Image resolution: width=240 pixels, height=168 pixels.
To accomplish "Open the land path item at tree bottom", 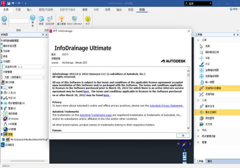I will [10, 145].
